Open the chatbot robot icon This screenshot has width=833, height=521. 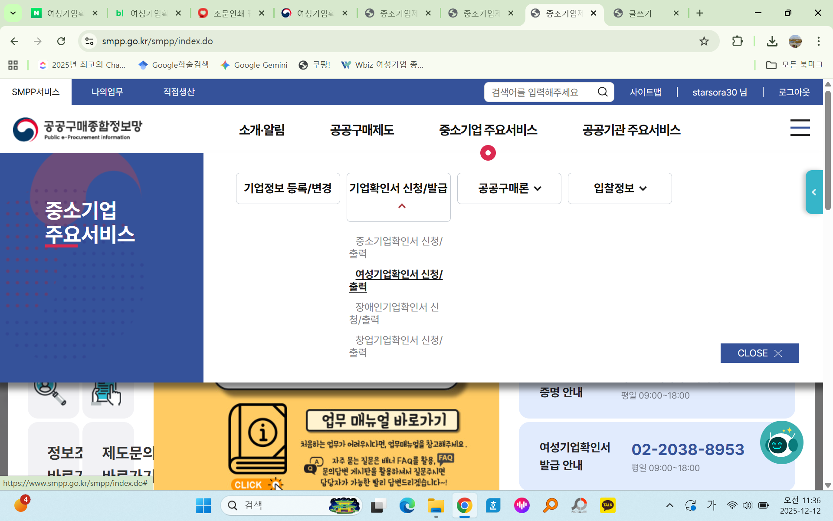(781, 442)
